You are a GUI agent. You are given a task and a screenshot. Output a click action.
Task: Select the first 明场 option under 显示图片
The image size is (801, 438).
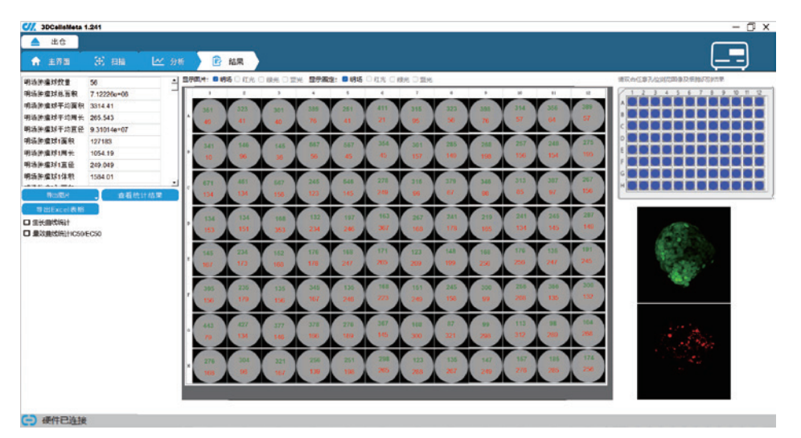click(x=216, y=80)
